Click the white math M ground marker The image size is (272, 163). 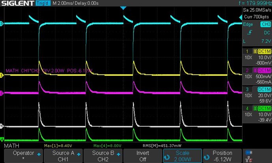[2, 126]
